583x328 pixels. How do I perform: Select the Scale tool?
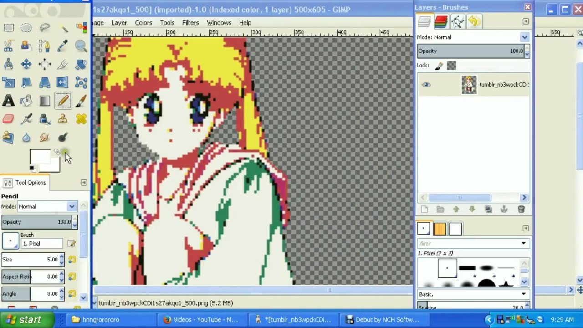click(x=8, y=82)
